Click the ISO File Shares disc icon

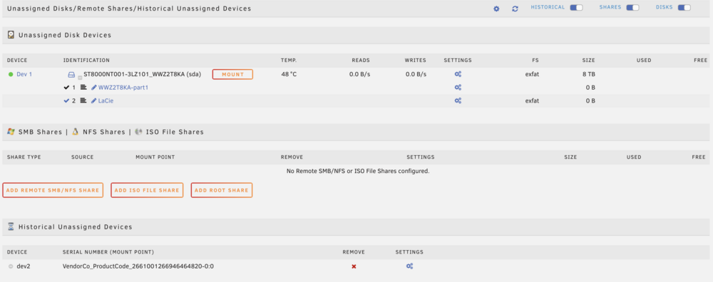point(139,132)
